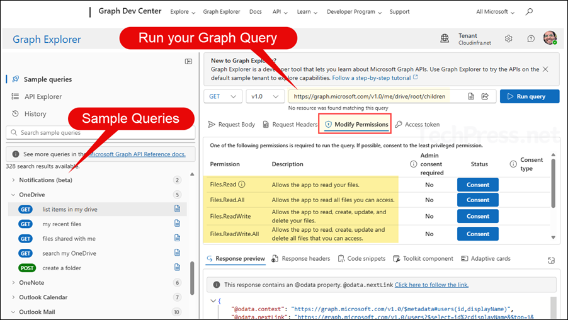568x320 pixels.
Task: Click the settings gear icon in header
Action: (x=508, y=39)
